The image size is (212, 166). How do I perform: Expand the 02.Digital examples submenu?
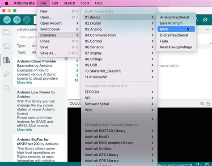119,23
